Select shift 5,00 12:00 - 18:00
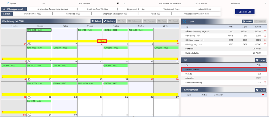 coord(115,30)
